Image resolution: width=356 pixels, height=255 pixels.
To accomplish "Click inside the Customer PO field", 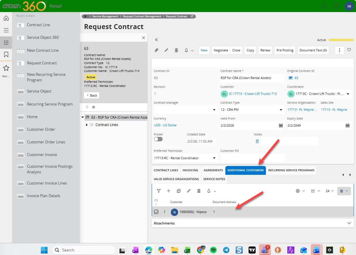I will click(252, 158).
